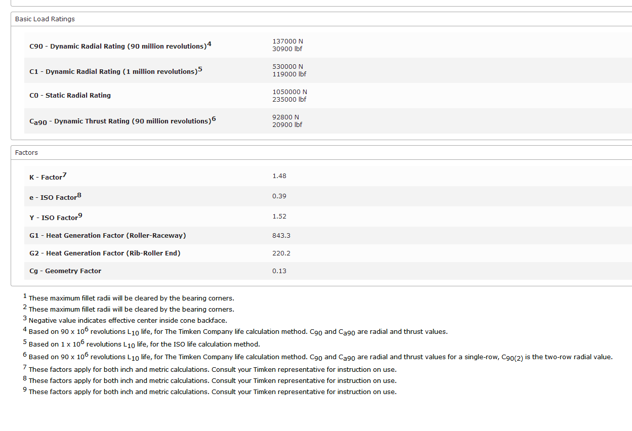Select the 1050000 N value
Screen dimensions: 632x431
point(290,92)
